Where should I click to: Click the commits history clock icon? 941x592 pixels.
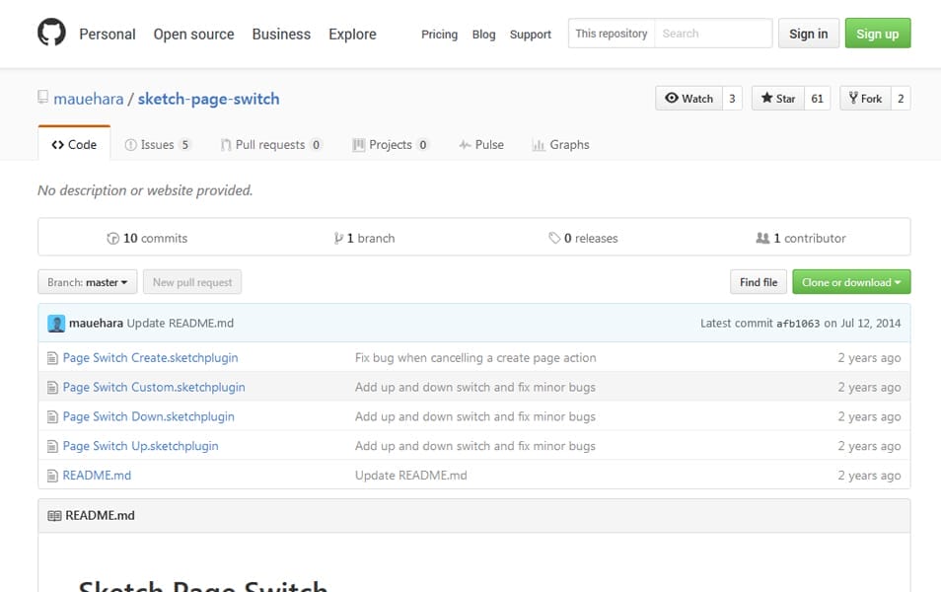point(112,239)
